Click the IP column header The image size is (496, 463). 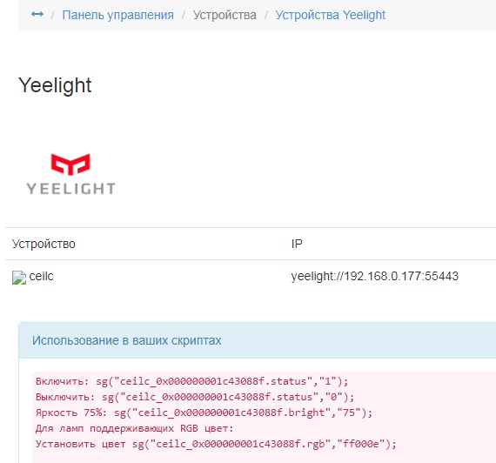click(297, 244)
